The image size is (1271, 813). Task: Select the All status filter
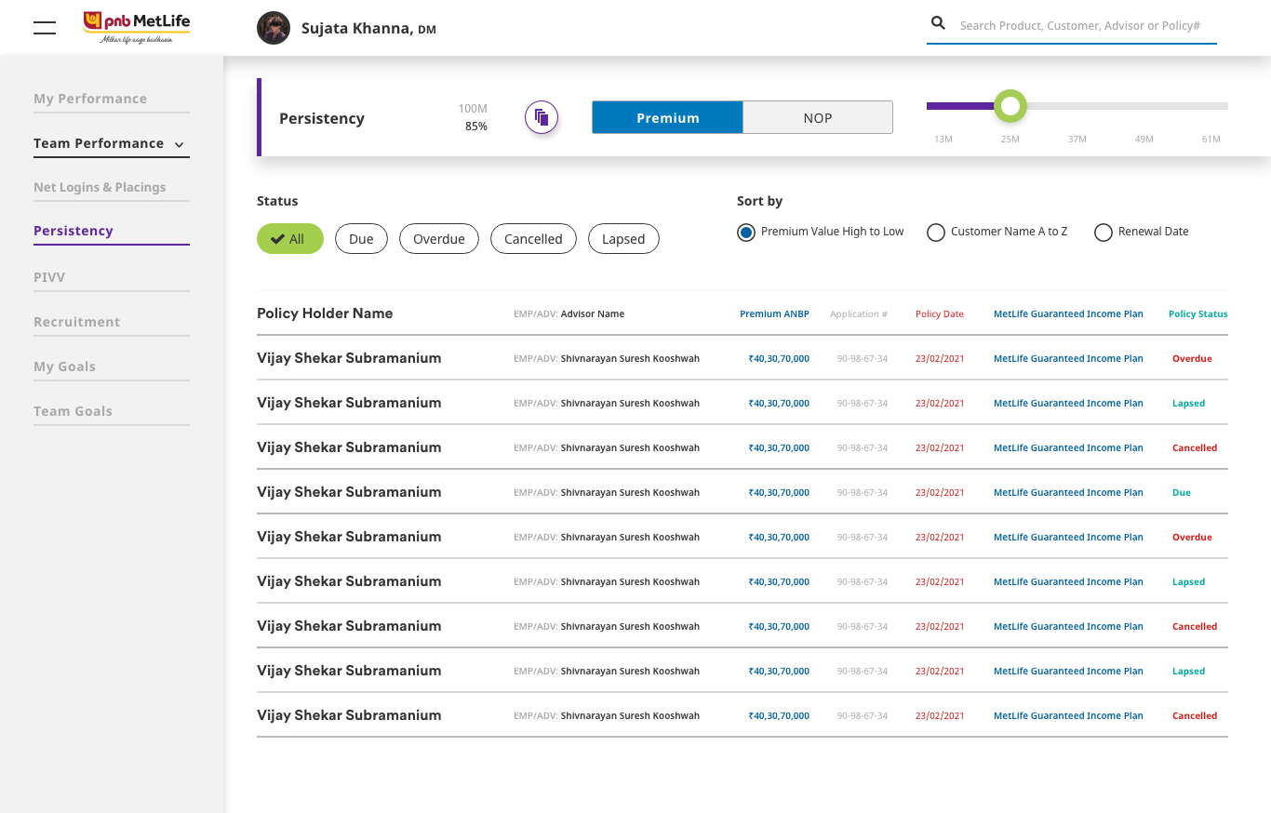click(289, 239)
